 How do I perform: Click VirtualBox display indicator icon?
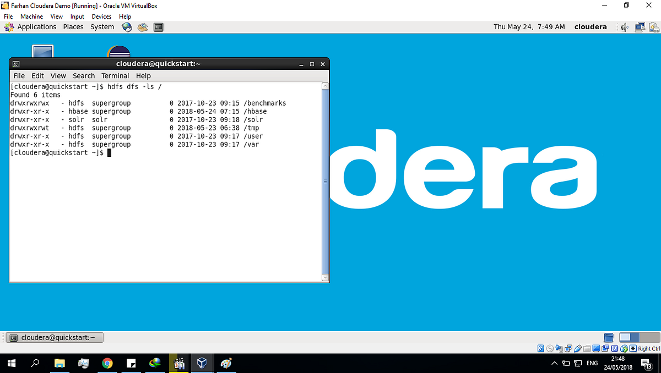[x=596, y=349]
